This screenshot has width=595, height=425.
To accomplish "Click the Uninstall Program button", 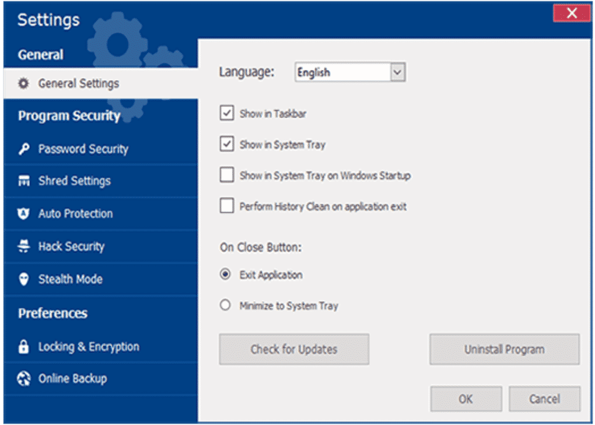I will (x=504, y=349).
